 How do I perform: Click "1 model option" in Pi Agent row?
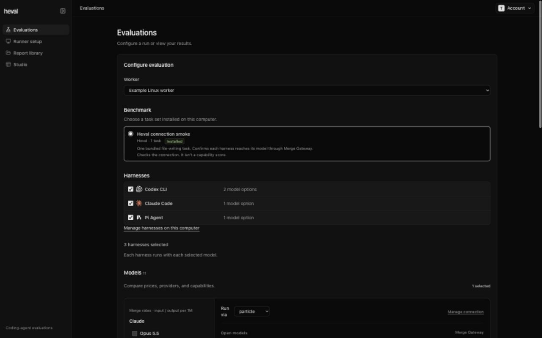(x=239, y=218)
